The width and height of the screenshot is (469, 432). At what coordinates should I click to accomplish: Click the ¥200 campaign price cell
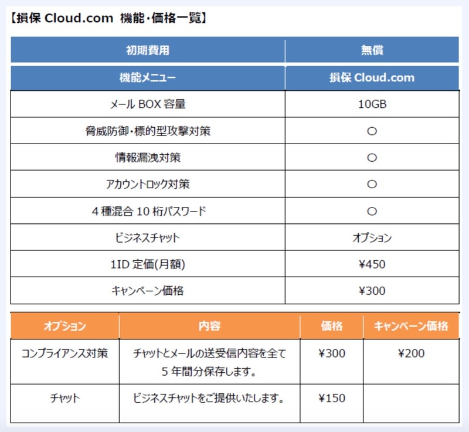coord(411,353)
